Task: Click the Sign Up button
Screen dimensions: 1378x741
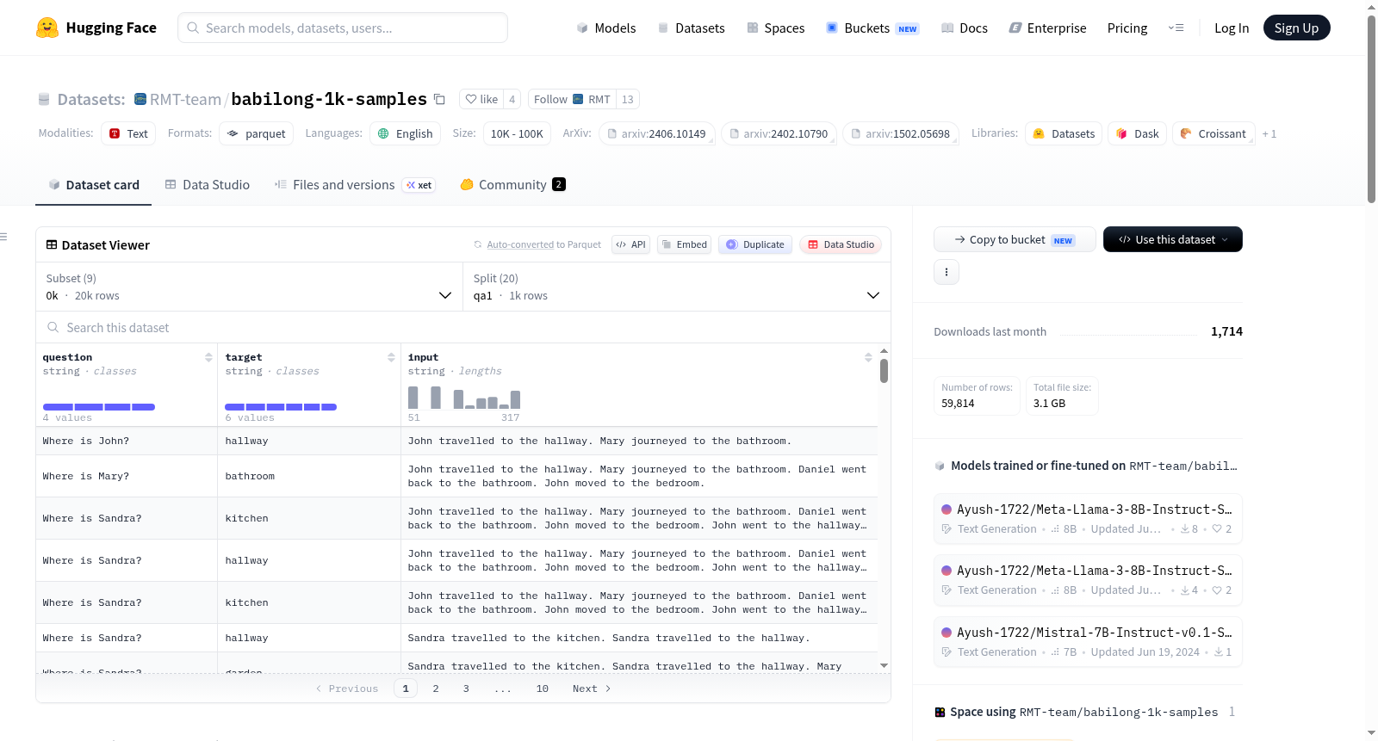Action: click(1296, 28)
